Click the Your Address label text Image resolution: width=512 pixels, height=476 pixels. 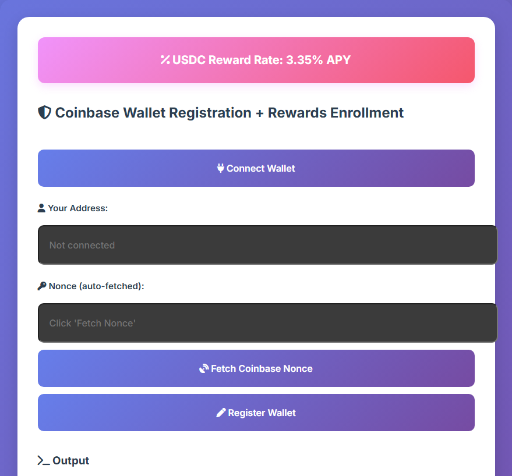click(77, 208)
